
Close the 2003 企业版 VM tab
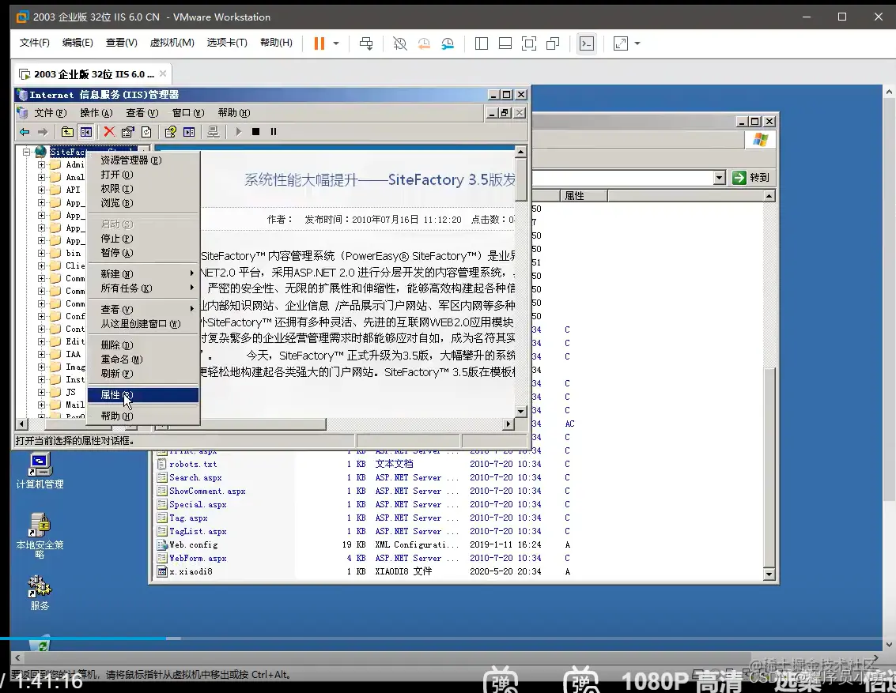pos(163,73)
